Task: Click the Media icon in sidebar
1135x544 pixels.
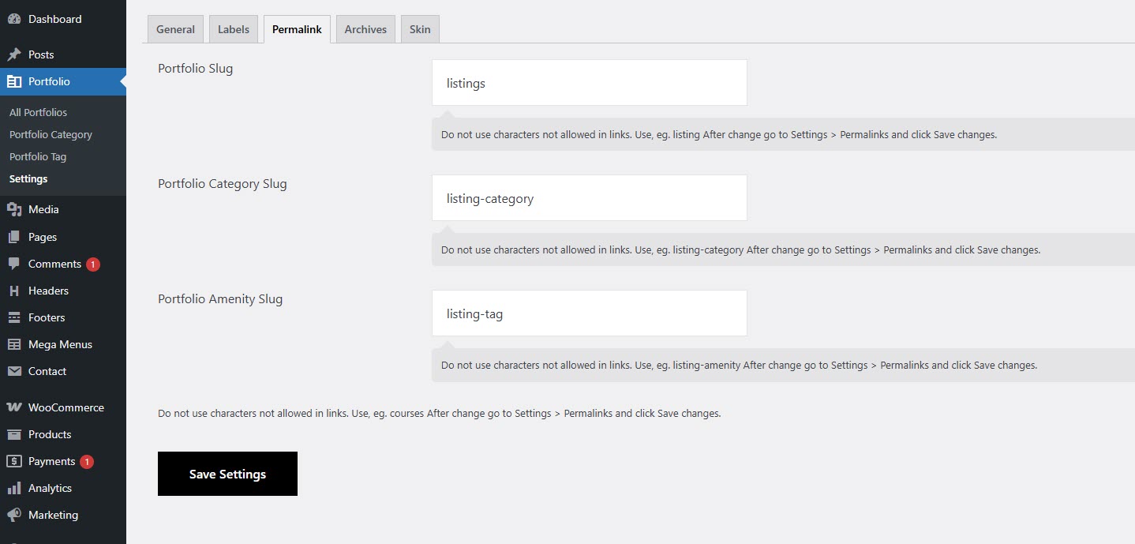Action: point(14,209)
